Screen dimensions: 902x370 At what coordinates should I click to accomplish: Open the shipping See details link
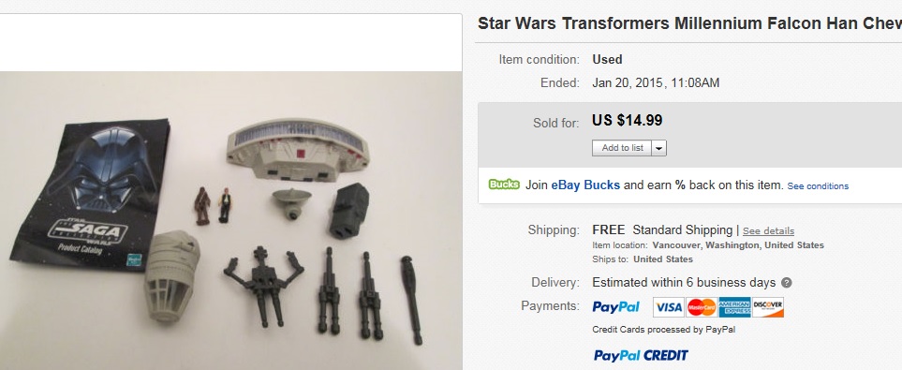(768, 230)
